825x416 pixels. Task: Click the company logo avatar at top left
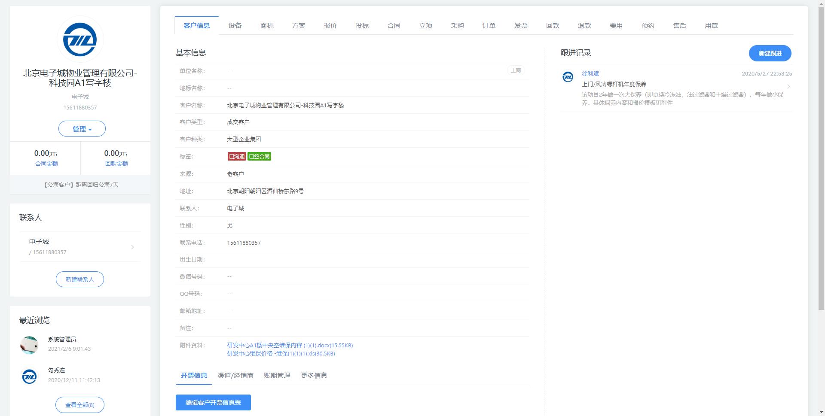80,39
